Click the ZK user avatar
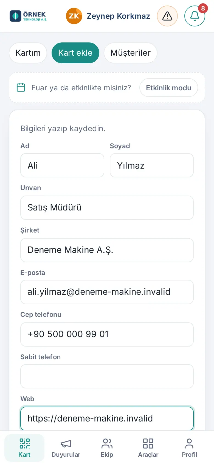The image size is (214, 465). 74,16
